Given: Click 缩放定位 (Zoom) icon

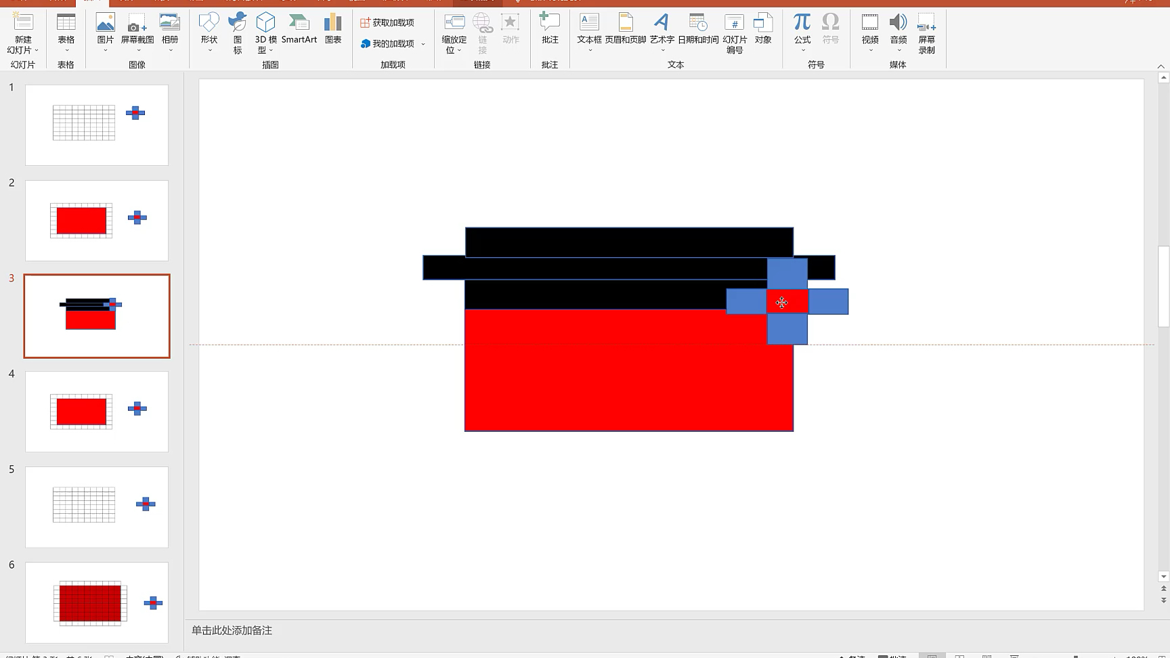Looking at the screenshot, I should (454, 22).
